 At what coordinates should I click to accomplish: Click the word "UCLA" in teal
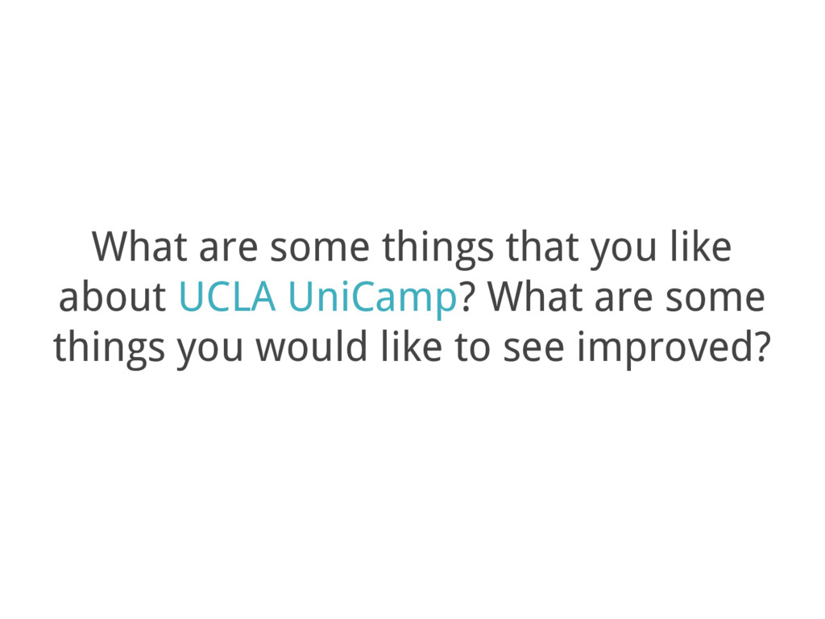point(228,299)
